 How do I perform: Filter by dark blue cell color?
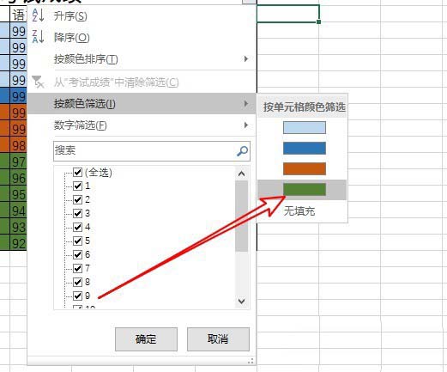tap(305, 148)
